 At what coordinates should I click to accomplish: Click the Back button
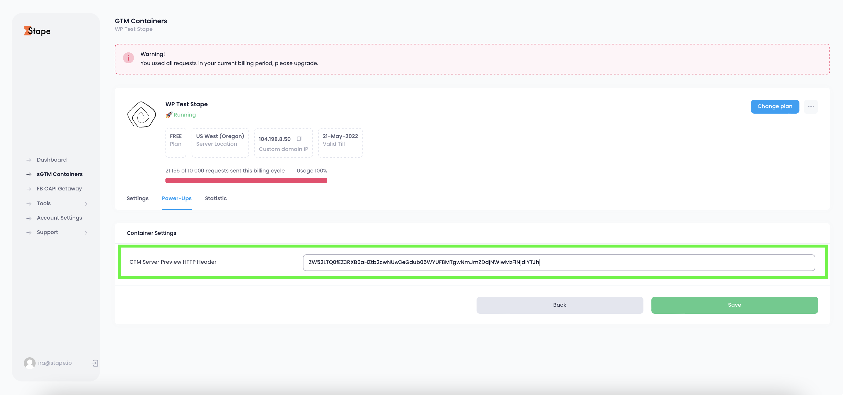(560, 305)
